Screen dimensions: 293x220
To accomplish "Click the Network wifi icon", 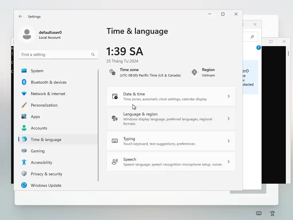I will click(24, 94).
